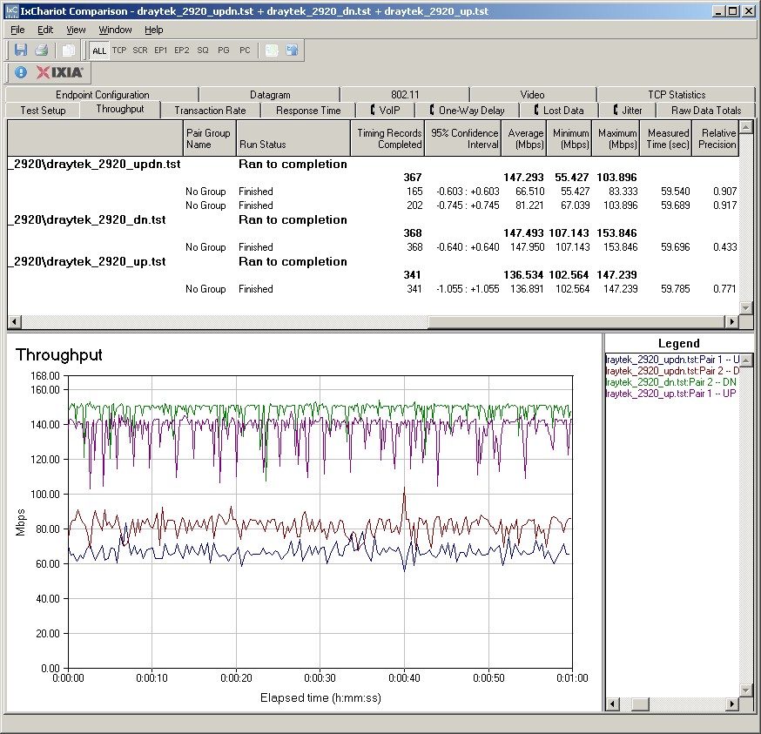Switch to the Video tab

click(x=532, y=95)
